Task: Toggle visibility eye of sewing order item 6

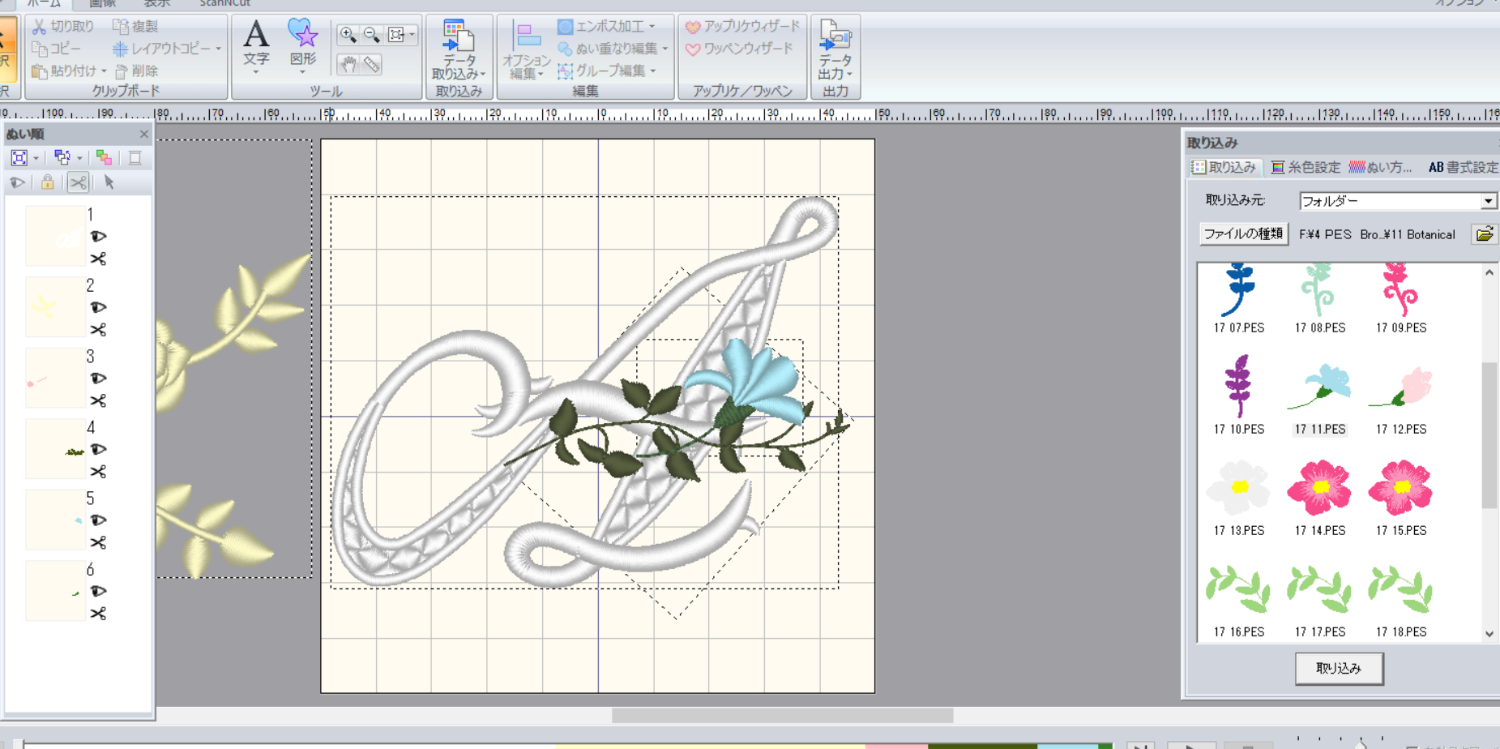Action: coord(98,591)
